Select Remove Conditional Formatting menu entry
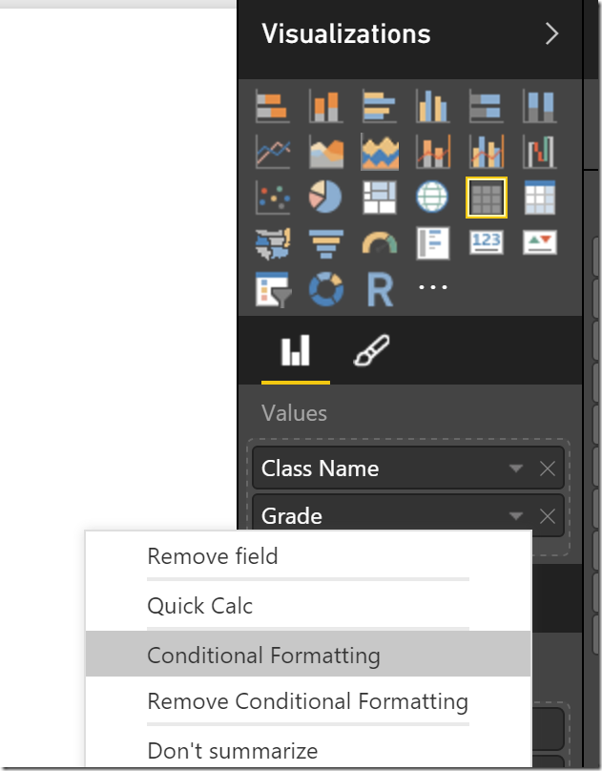The width and height of the screenshot is (602, 771). (x=308, y=701)
